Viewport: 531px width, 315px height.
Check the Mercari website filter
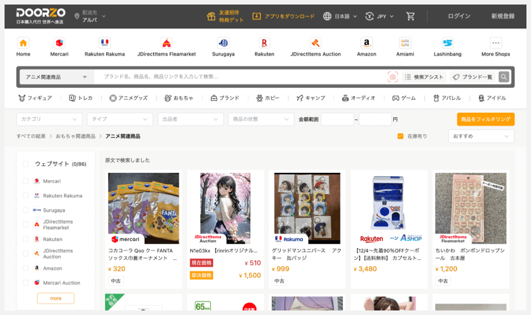(26, 181)
